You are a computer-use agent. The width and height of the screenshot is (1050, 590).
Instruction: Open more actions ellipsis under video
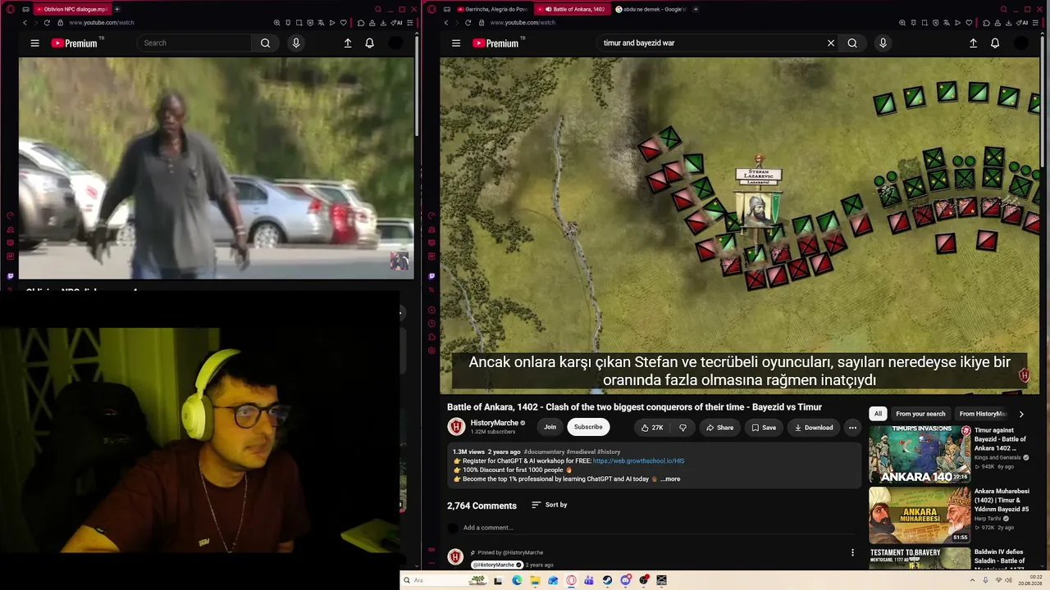(852, 428)
